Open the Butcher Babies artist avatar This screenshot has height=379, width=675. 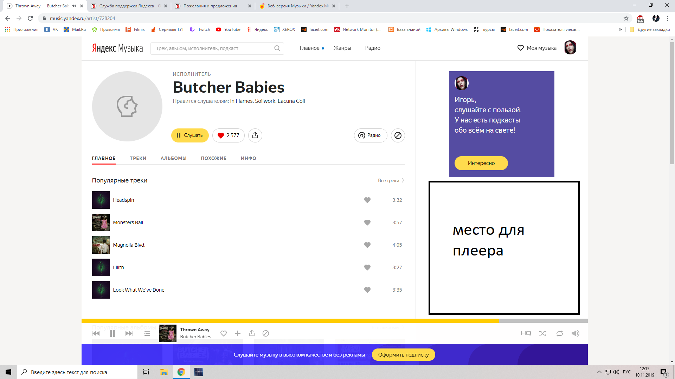(x=127, y=106)
